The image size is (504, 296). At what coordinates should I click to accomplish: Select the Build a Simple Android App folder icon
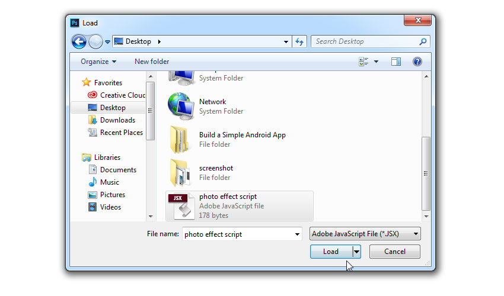[180, 139]
